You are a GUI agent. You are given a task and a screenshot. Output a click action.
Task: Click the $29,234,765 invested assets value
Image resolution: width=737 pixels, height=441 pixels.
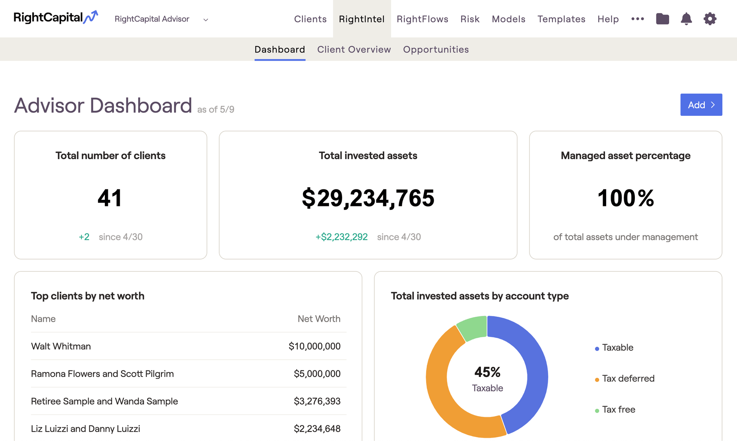[368, 198]
